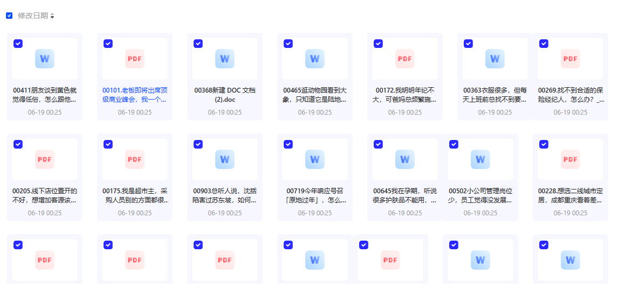The image size is (632, 288).
Task: Select file name 00363衣服很多
Action: coord(495,95)
